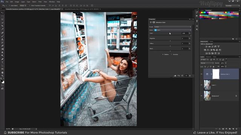
Task: Enable the Auto-Select checkbox
Action: click(9, 6)
